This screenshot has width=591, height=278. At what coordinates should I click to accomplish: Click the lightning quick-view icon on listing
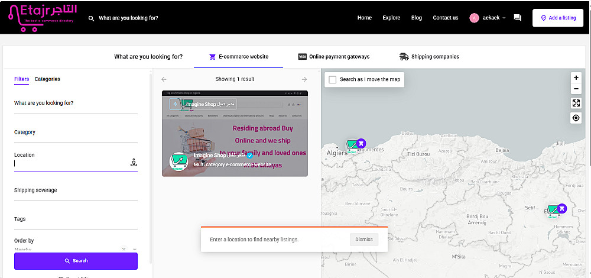click(175, 104)
